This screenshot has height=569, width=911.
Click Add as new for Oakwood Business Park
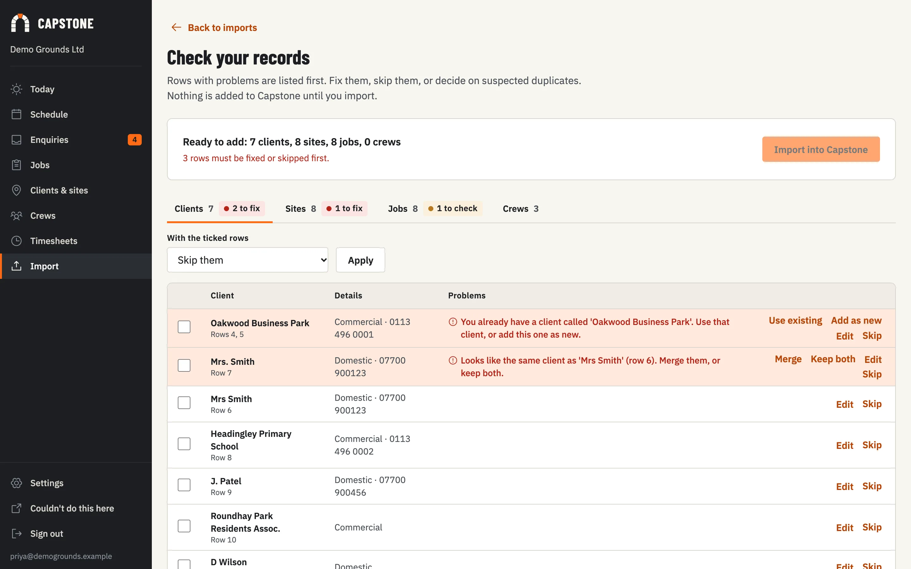click(x=856, y=321)
